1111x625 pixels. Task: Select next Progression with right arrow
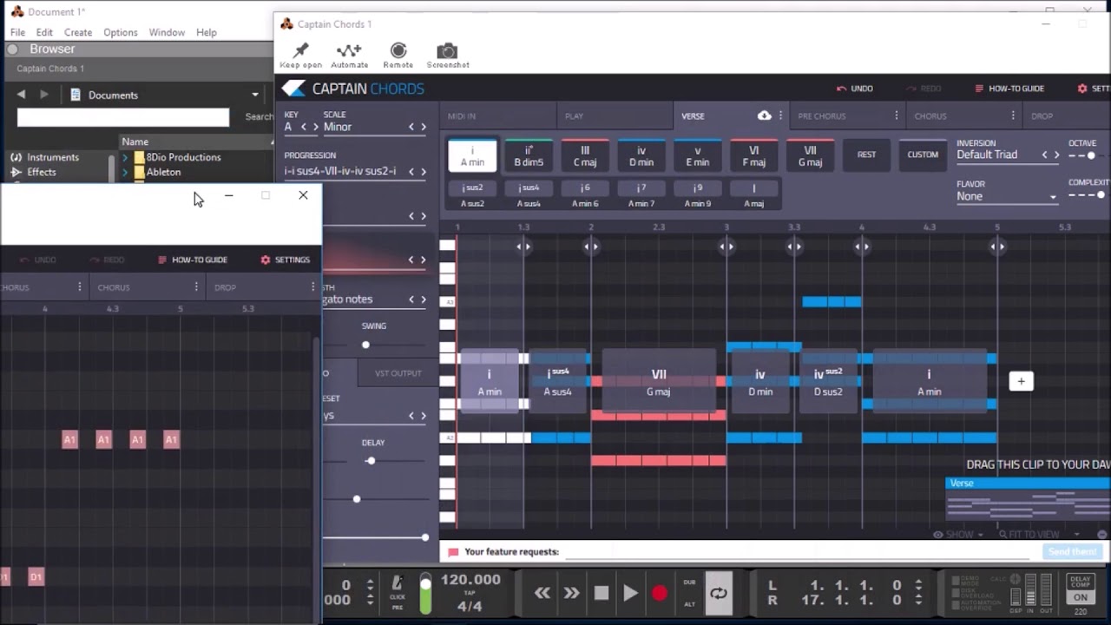(423, 171)
